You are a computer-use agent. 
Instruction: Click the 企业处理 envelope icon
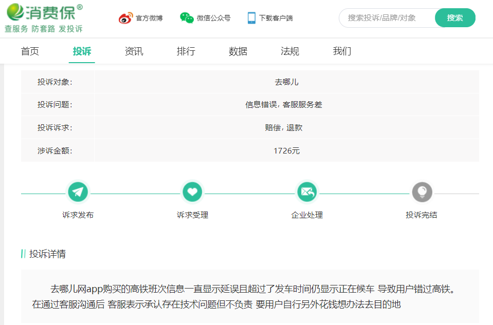click(x=307, y=192)
